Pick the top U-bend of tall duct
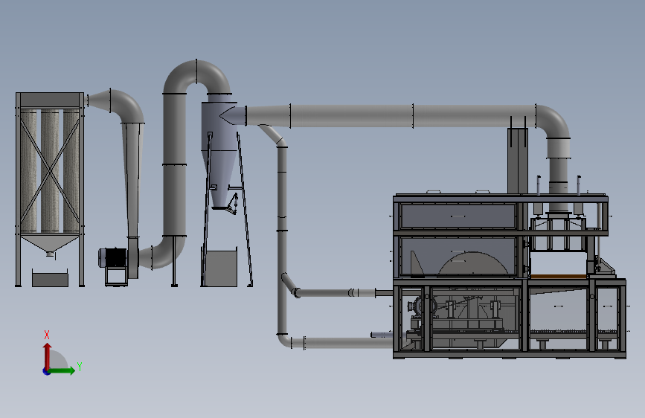 click(x=197, y=77)
